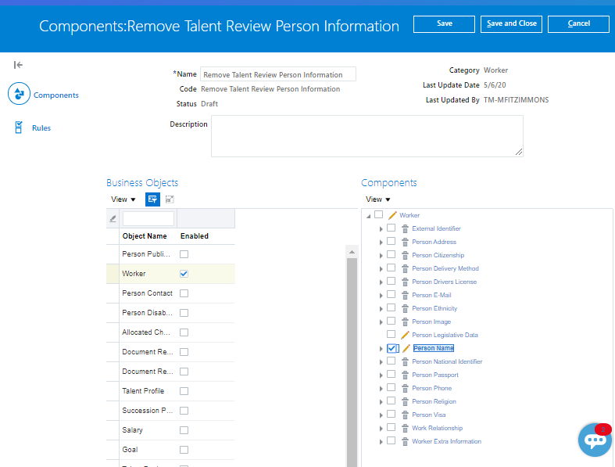Select the Person Disab... row
This screenshot has height=467, width=615.
click(170, 313)
